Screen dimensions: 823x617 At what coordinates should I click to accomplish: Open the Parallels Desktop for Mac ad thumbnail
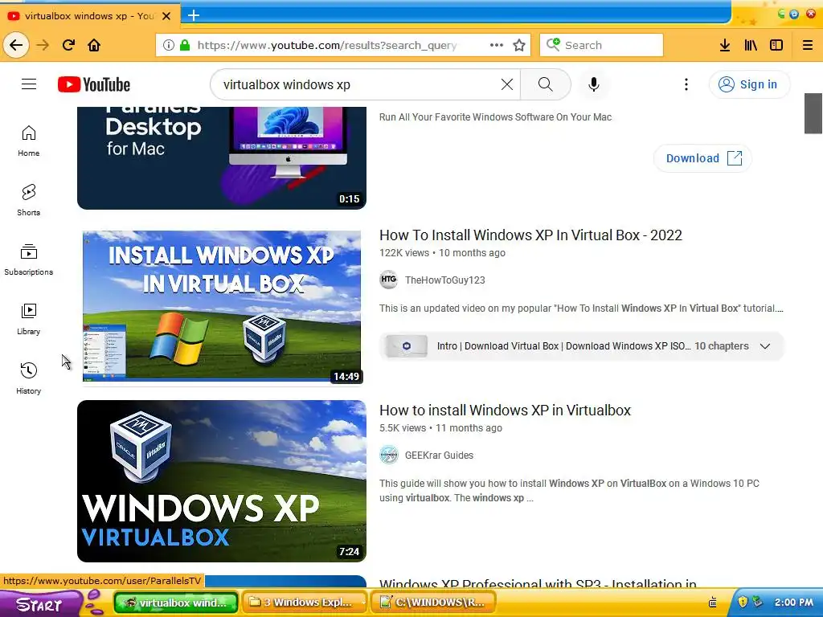pyautogui.click(x=222, y=157)
